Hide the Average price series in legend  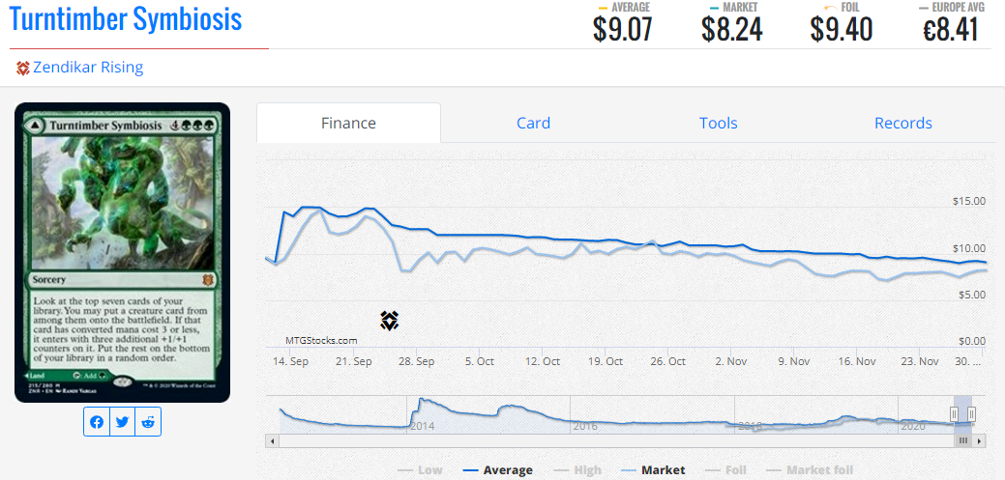pos(497,470)
